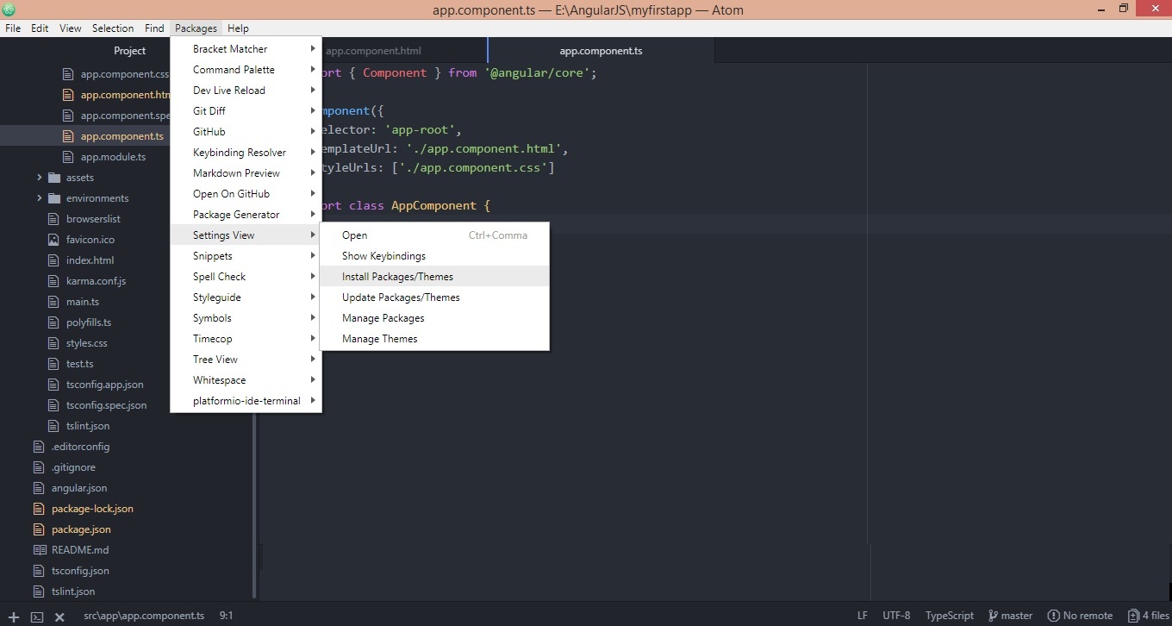Close all terminals with the X icon

(59, 617)
